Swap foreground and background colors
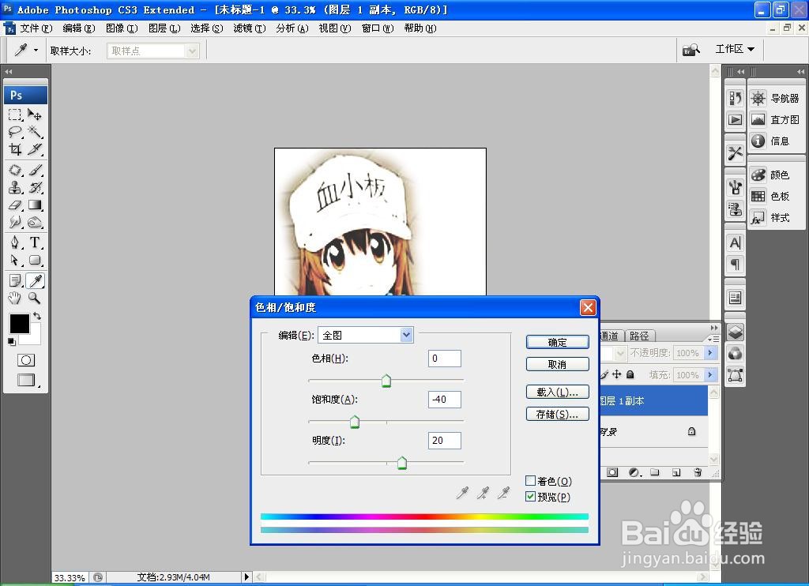This screenshot has width=809, height=586. tap(37, 316)
